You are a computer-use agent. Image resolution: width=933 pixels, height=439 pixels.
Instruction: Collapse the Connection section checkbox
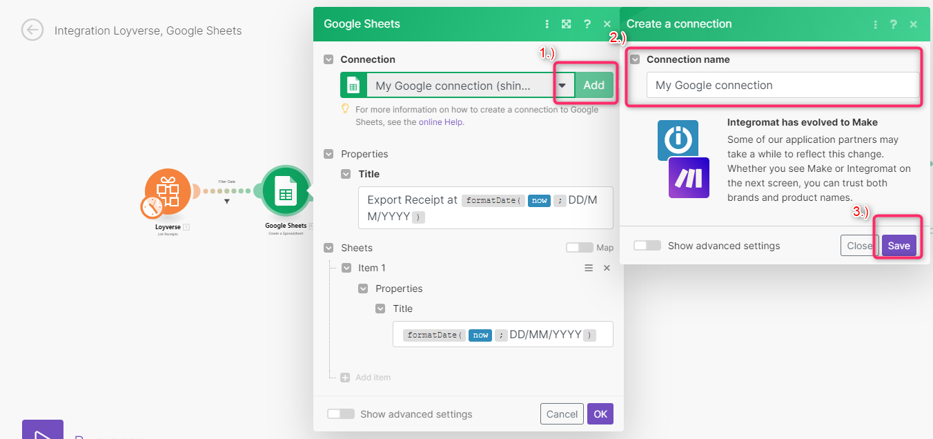point(328,59)
